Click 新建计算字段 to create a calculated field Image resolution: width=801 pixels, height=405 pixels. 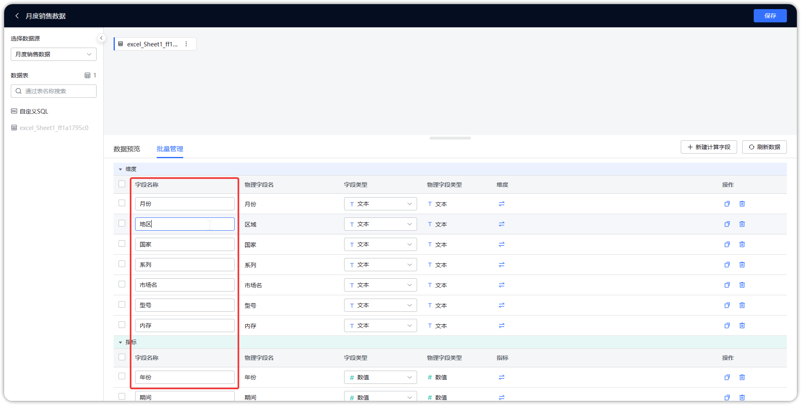709,147
